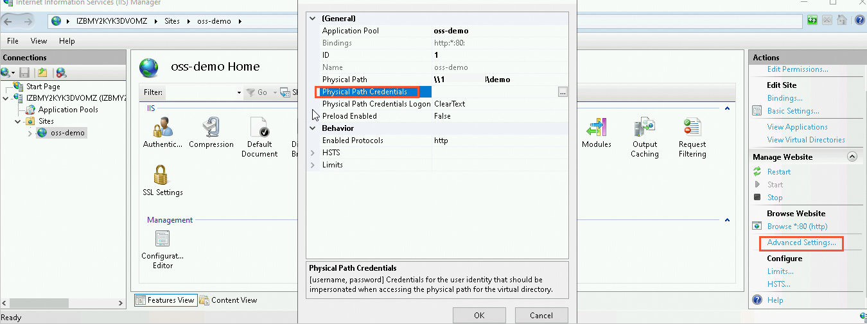The image size is (867, 324).
Task: Collapse the (General) section in Advanced Settings
Action: 313,19
